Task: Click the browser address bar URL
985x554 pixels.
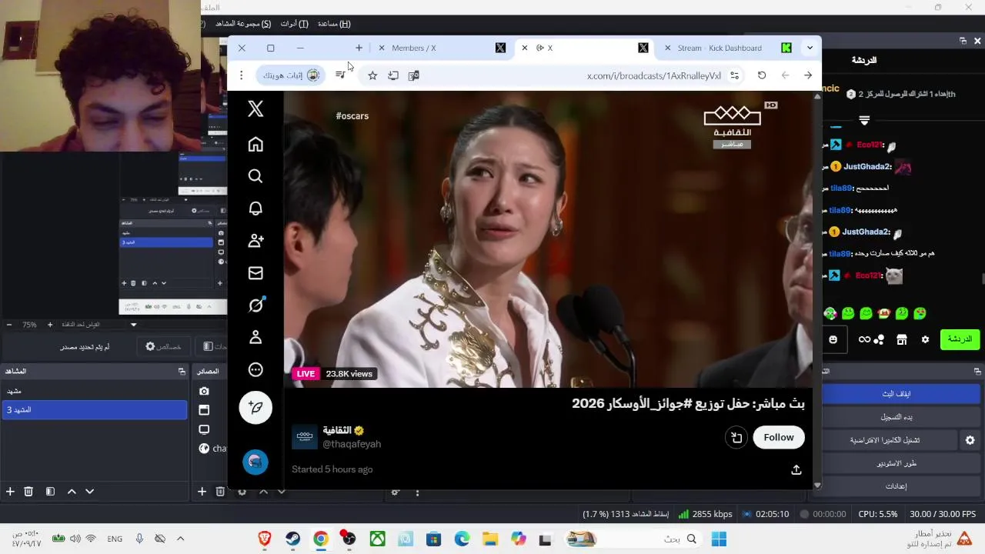Action: pos(654,75)
